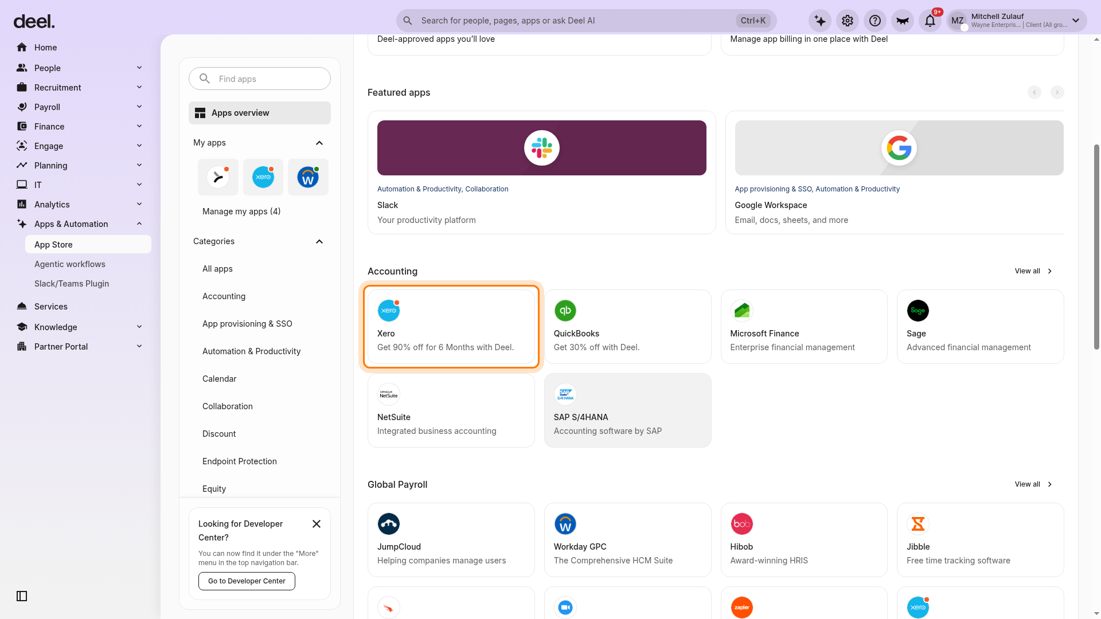Image resolution: width=1101 pixels, height=619 pixels.
Task: Click the Home icon in sidebar
Action: 22,47
